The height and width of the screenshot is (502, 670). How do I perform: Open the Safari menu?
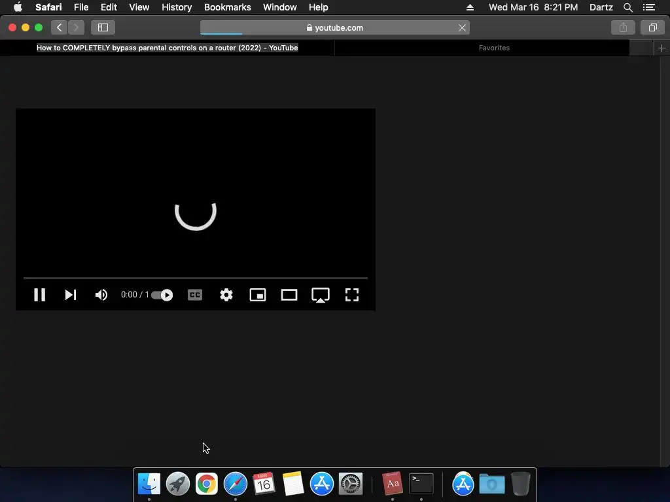pyautogui.click(x=48, y=7)
